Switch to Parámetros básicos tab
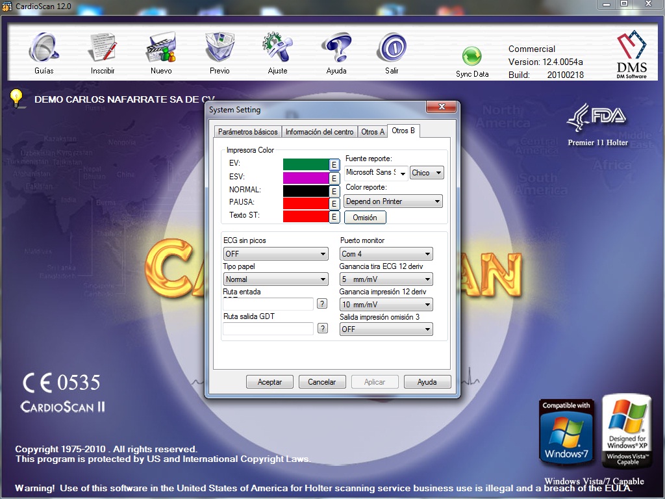The height and width of the screenshot is (499, 665). coord(247,132)
